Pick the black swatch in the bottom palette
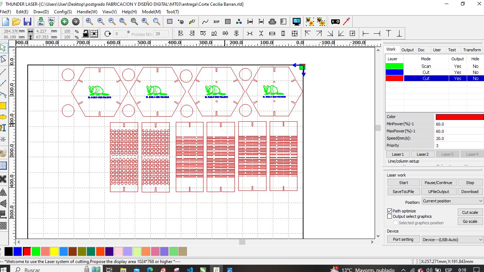 [x=8, y=251]
